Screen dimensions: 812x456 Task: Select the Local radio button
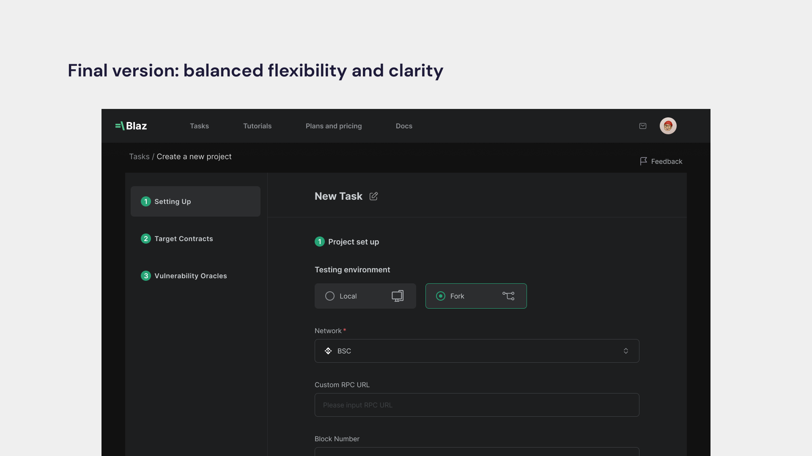coord(330,296)
